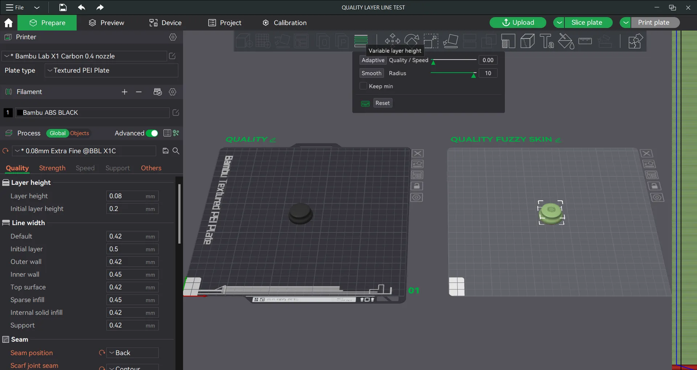The height and width of the screenshot is (370, 697).
Task: Select the Rotate tool
Action: tap(412, 41)
